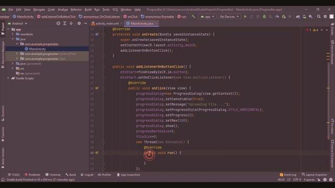This screenshot has width=335, height=188.
Task: Open the Android project view dropdown
Action: (17, 23)
